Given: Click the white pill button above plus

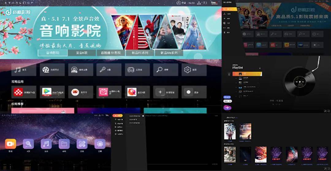Looking at the screenshot, I should tap(227, 101).
